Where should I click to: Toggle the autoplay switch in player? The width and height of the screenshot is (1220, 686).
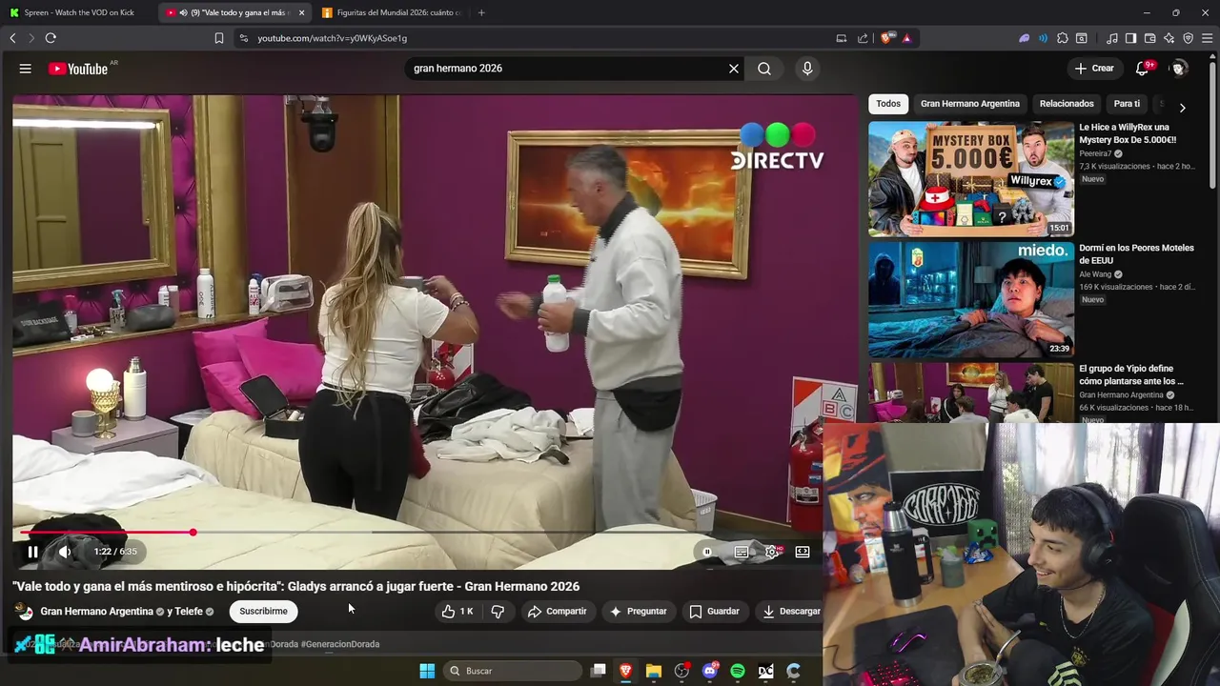(707, 552)
